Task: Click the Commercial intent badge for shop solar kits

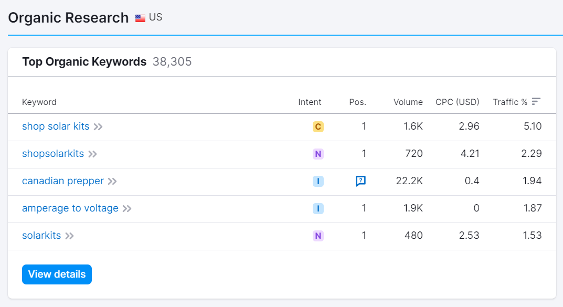Action: pyautogui.click(x=318, y=126)
